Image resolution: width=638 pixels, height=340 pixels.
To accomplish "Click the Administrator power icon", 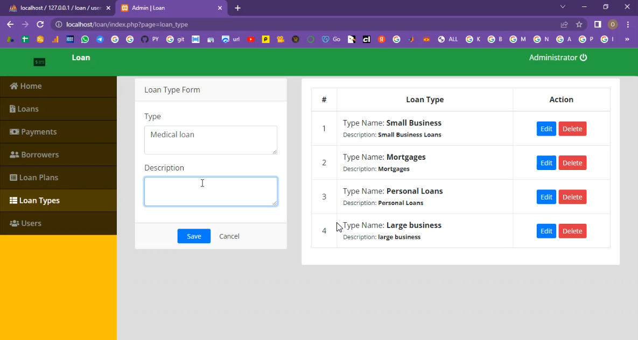I will tap(583, 58).
